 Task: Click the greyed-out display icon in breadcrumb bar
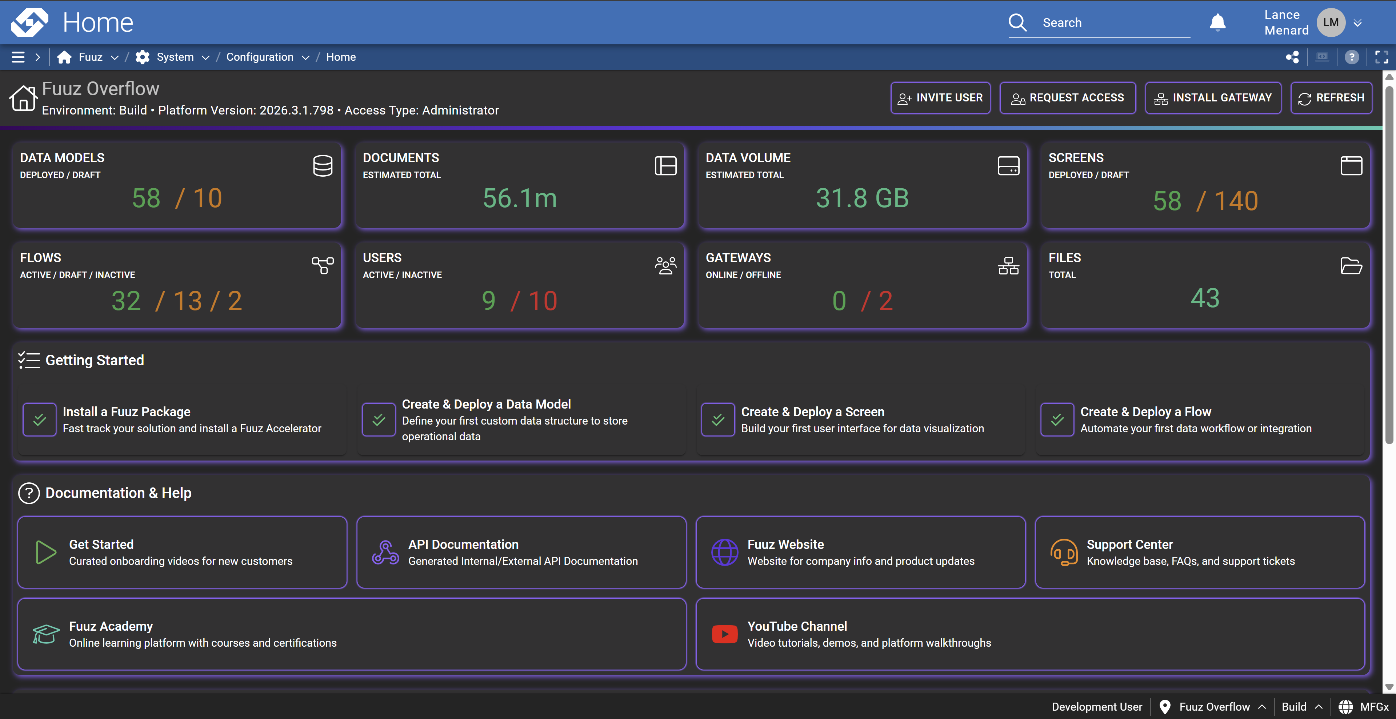pyautogui.click(x=1322, y=57)
